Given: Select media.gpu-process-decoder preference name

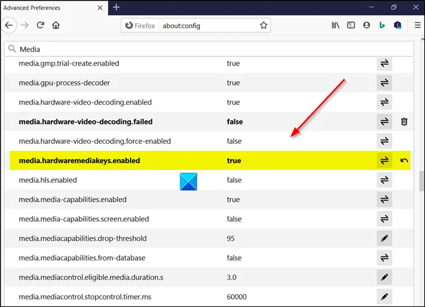Looking at the screenshot, I should click(x=64, y=83).
